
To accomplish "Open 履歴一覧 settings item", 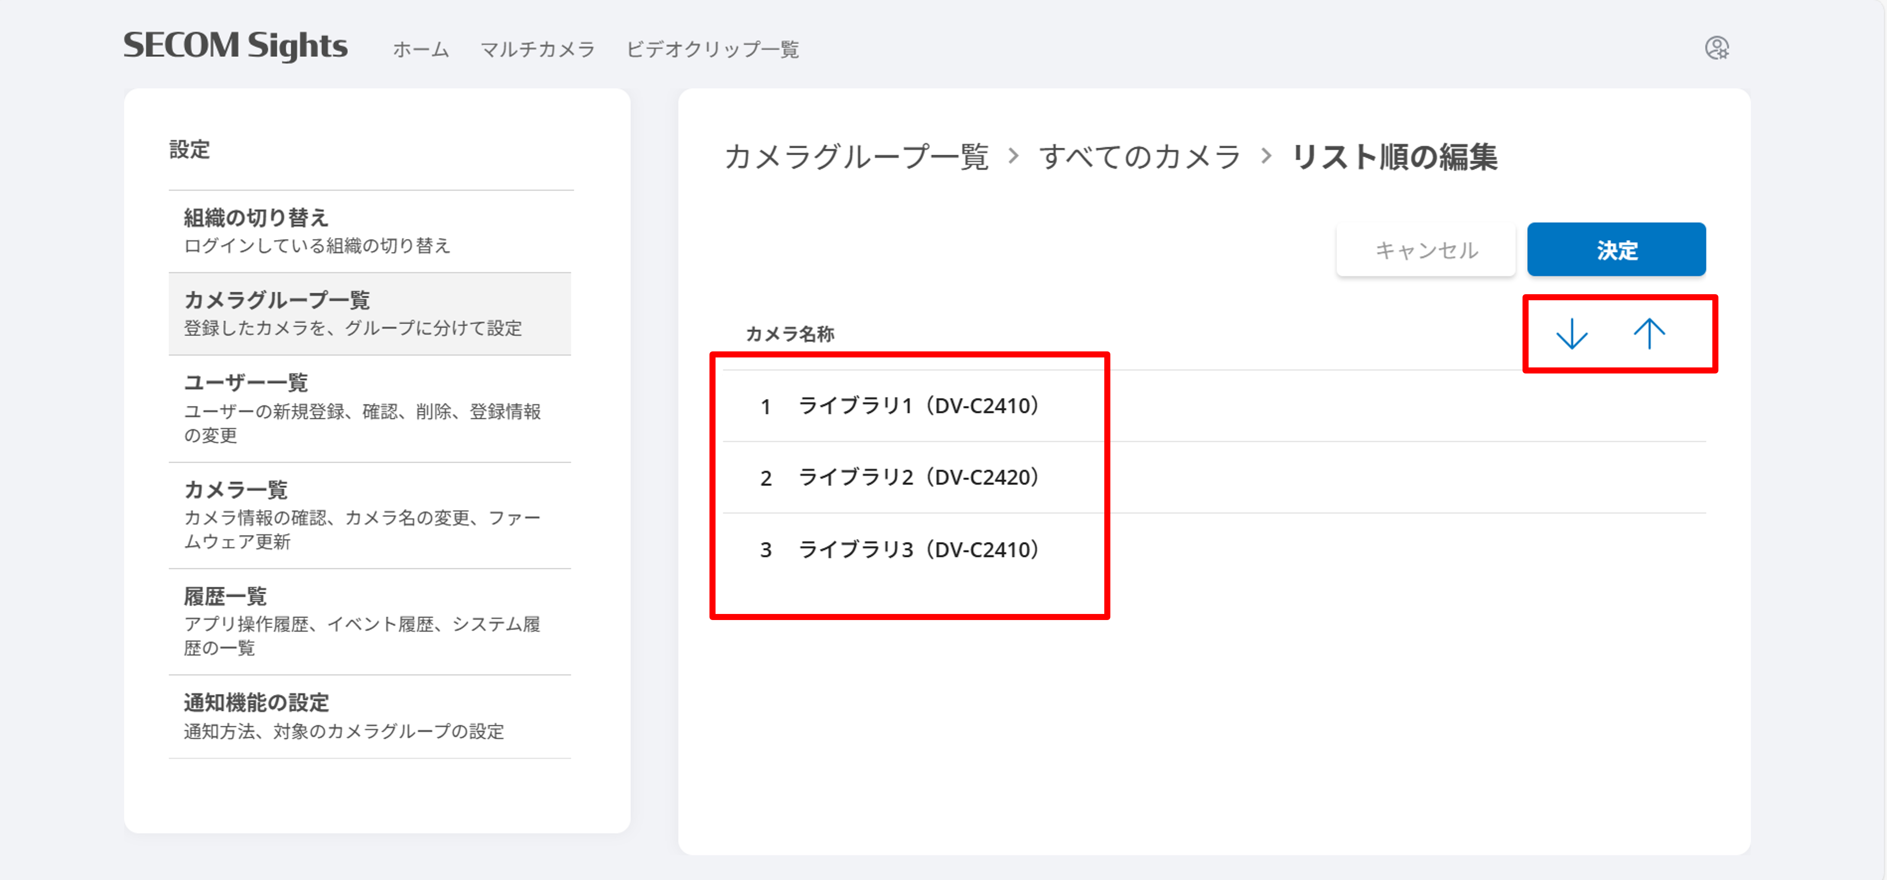I will coord(370,622).
